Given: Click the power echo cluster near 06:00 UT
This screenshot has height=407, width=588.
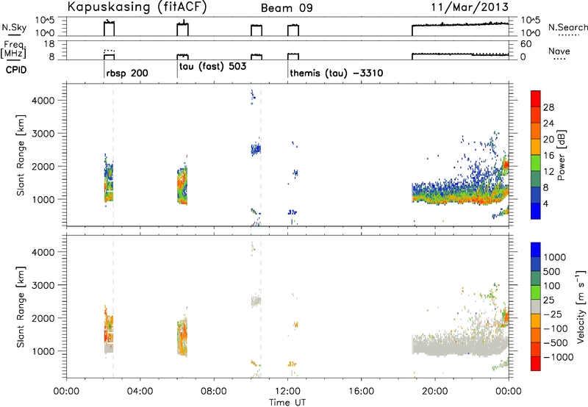Looking at the screenshot, I should [182, 186].
